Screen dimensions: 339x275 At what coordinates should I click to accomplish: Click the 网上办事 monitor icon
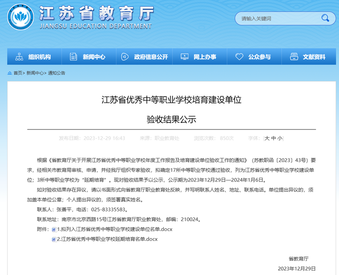[184, 57]
